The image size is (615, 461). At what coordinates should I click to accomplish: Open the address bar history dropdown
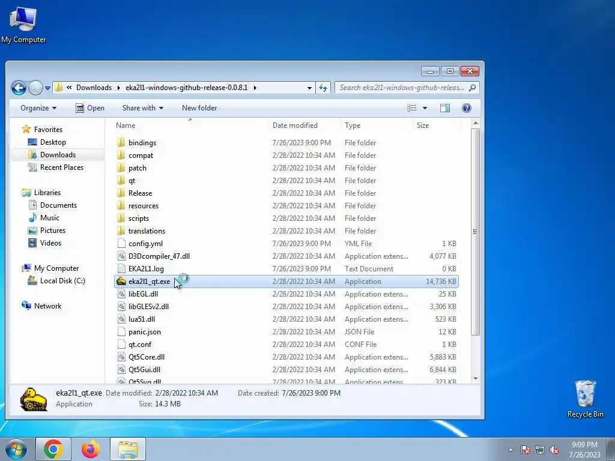pos(309,88)
